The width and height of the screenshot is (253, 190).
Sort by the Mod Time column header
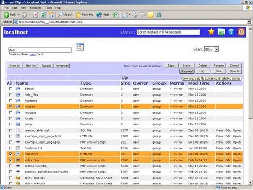pyautogui.click(x=199, y=83)
